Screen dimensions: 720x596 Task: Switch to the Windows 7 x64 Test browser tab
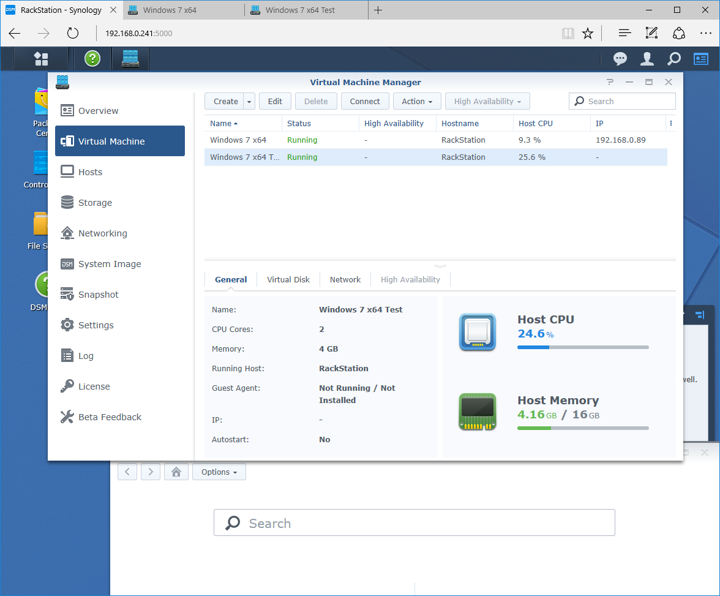coord(306,10)
